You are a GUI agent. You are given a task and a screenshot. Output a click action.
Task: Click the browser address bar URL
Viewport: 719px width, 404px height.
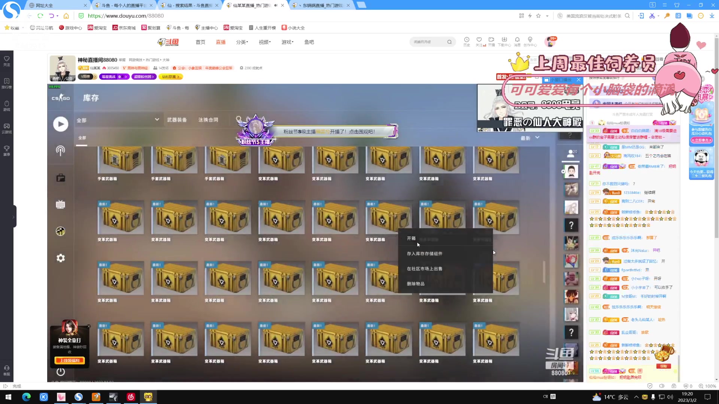pyautogui.click(x=125, y=16)
